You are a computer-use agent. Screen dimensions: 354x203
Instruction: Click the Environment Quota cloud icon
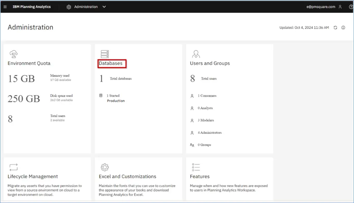13,54
